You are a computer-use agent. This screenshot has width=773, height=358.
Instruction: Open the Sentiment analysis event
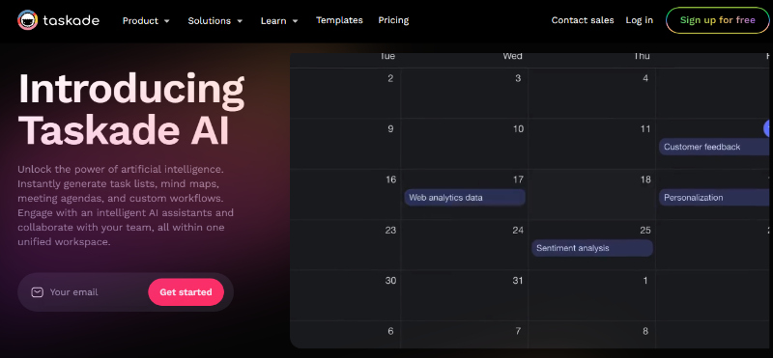592,248
